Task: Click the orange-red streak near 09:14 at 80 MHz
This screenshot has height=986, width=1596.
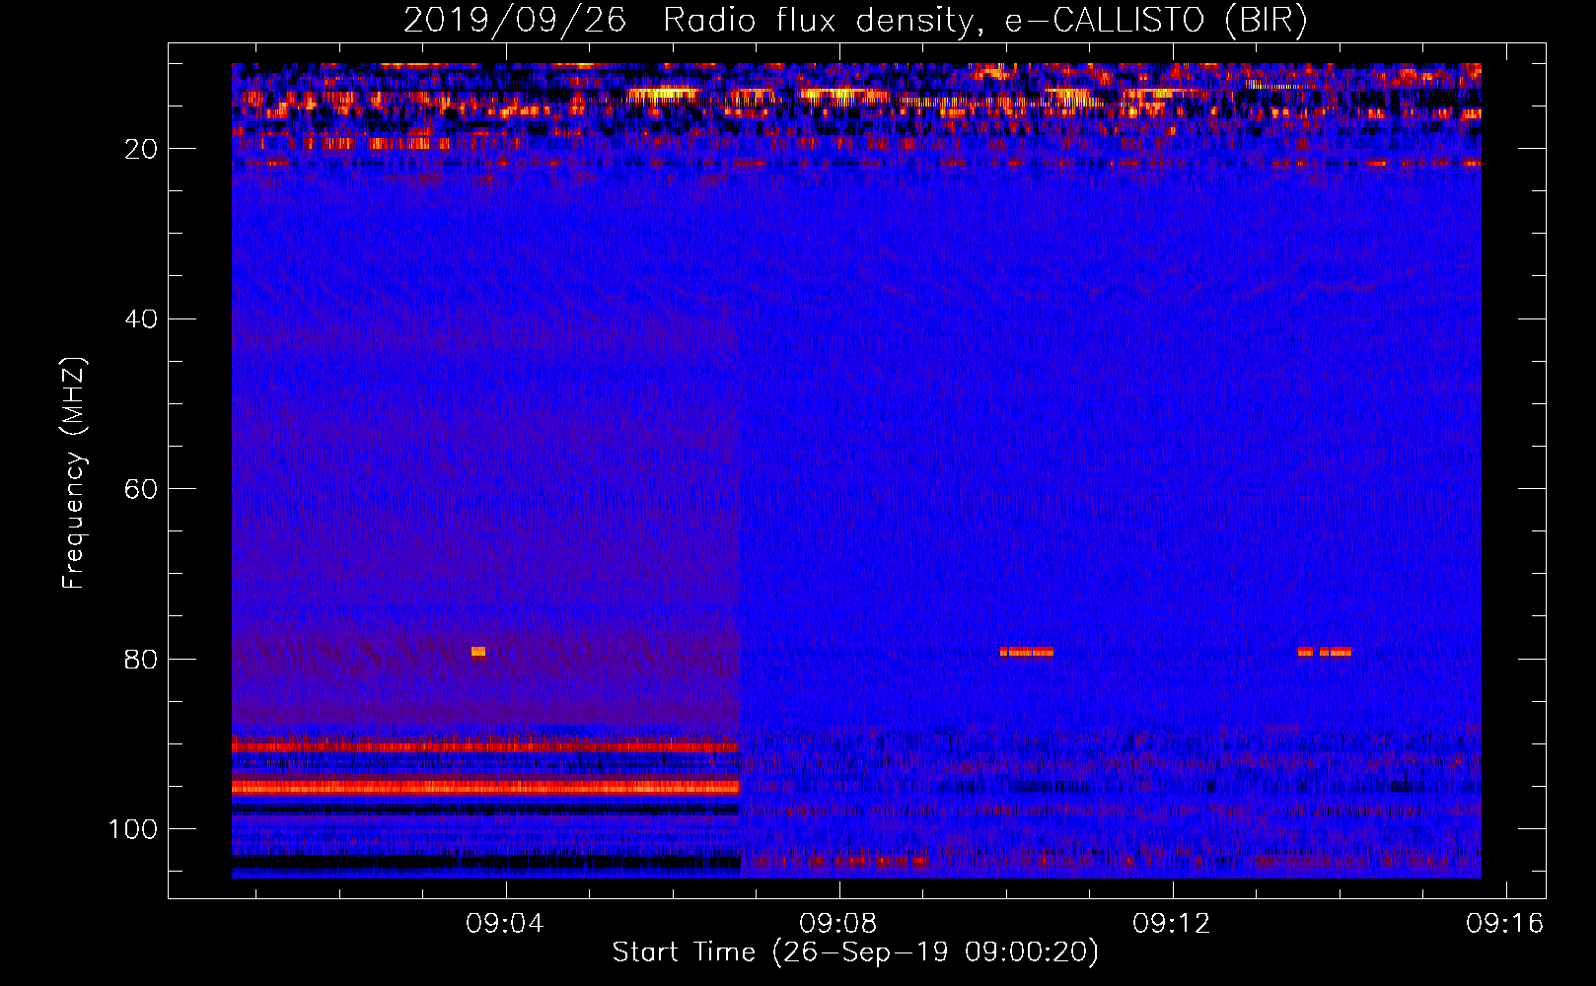Action: [1325, 652]
